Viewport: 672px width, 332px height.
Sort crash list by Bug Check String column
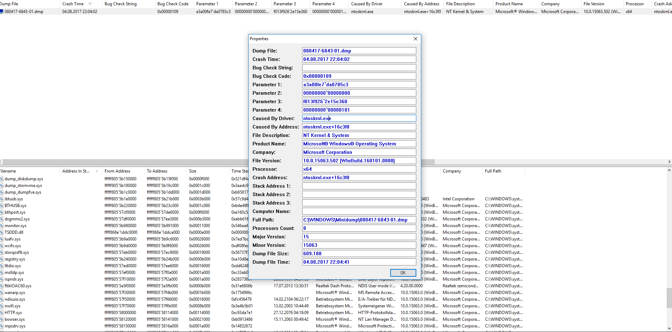(x=128, y=4)
